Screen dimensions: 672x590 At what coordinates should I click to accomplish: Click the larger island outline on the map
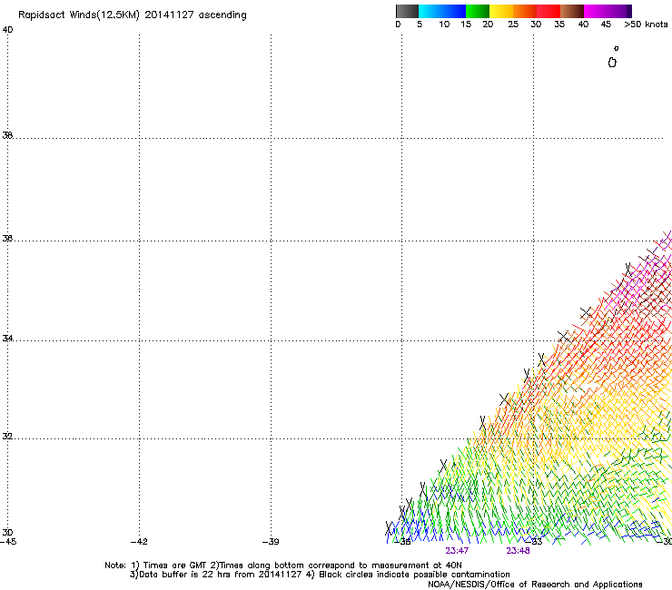tap(612, 63)
